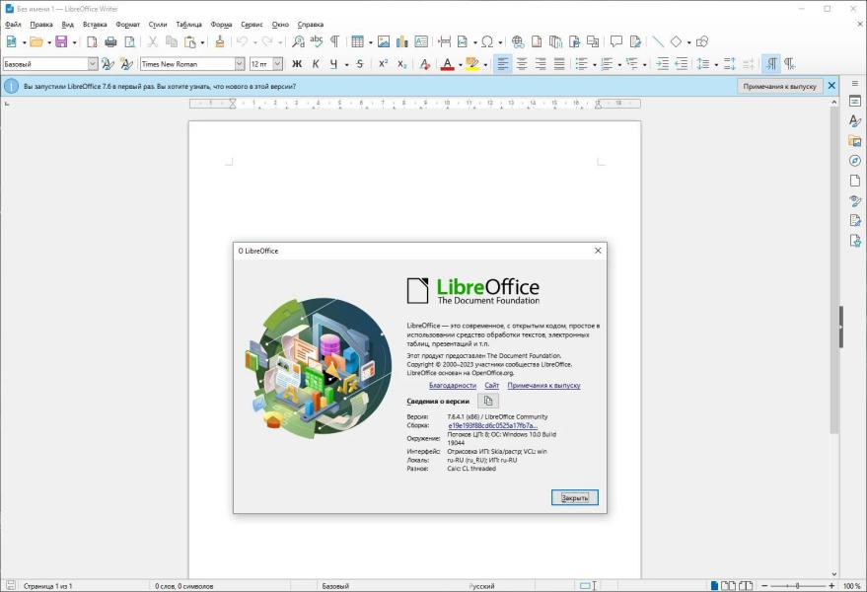Expand Paste options dropdown arrow

point(203,42)
